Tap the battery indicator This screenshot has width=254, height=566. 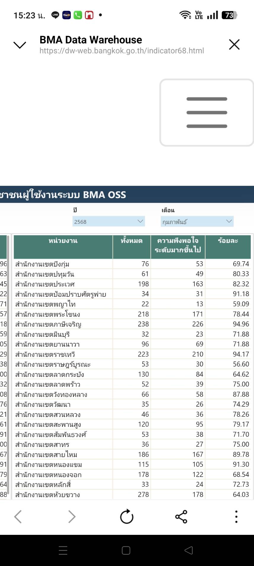tap(229, 15)
